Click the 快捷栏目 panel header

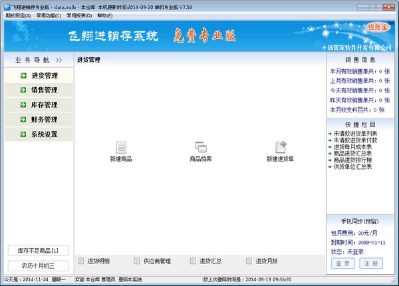point(360,124)
